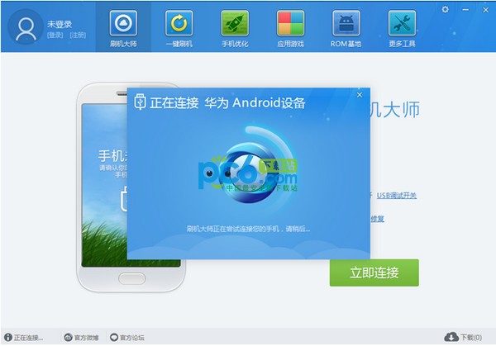Click the phone home button illustration
This screenshot has height=346, width=496.
[x=132, y=278]
